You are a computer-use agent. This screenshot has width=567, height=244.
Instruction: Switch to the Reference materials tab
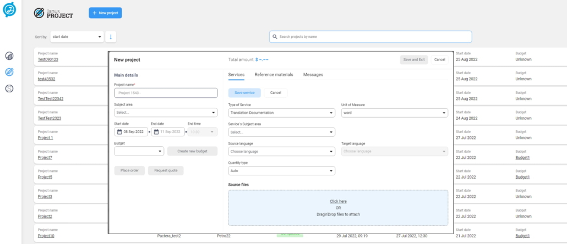pyautogui.click(x=274, y=75)
